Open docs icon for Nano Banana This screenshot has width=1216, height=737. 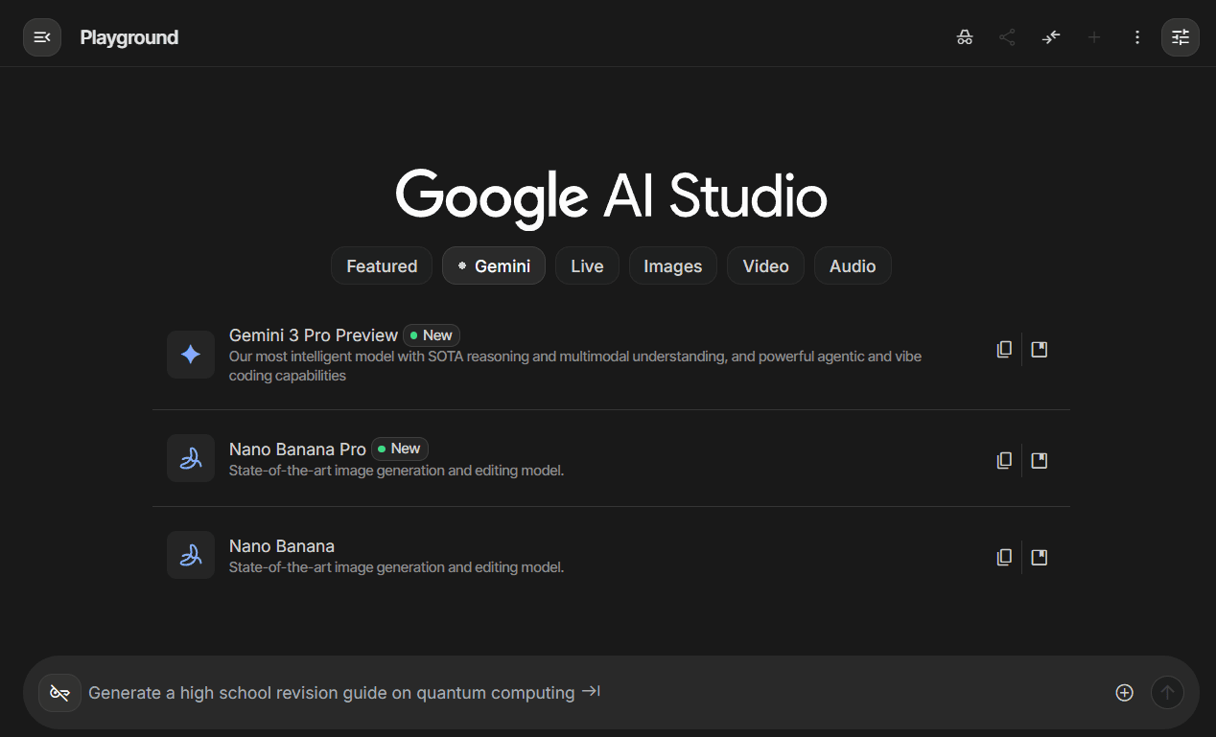(1039, 558)
